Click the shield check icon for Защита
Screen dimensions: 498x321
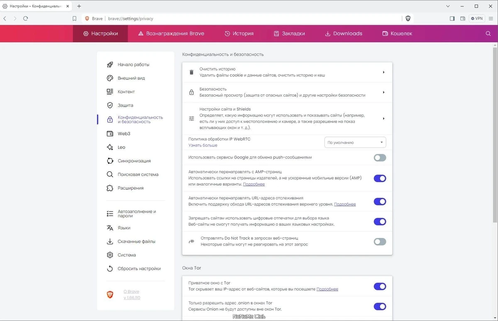(110, 105)
